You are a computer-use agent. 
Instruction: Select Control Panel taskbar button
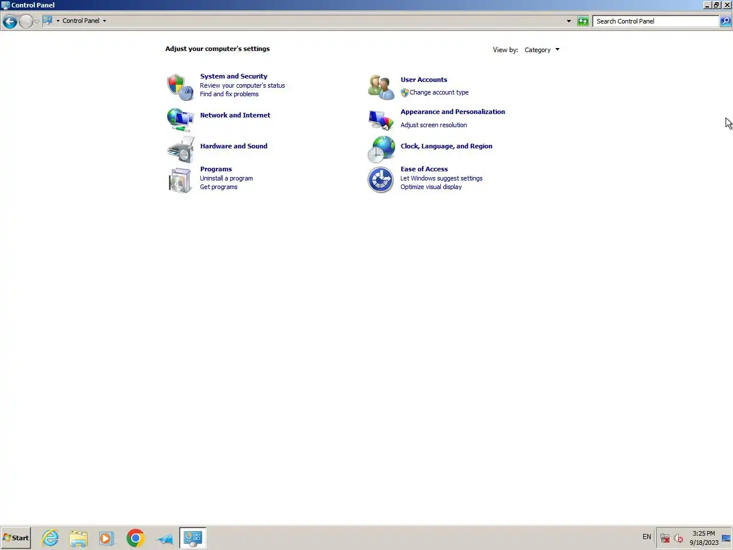point(193,538)
